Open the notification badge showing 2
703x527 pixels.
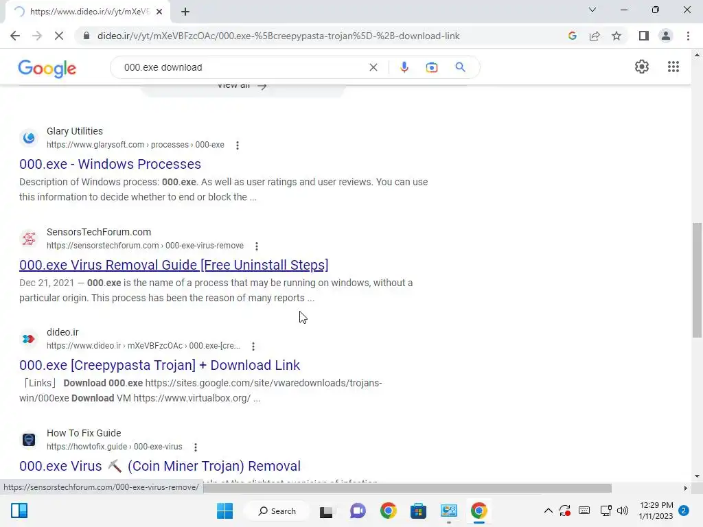coord(684,511)
